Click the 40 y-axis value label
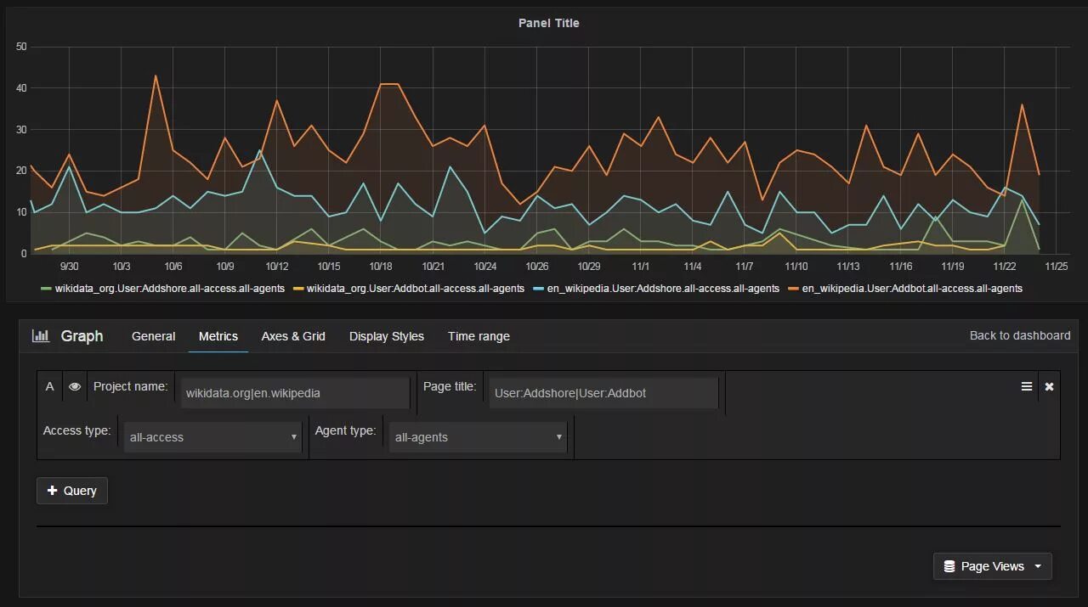Viewport: 1088px width, 607px height. pyautogui.click(x=21, y=88)
